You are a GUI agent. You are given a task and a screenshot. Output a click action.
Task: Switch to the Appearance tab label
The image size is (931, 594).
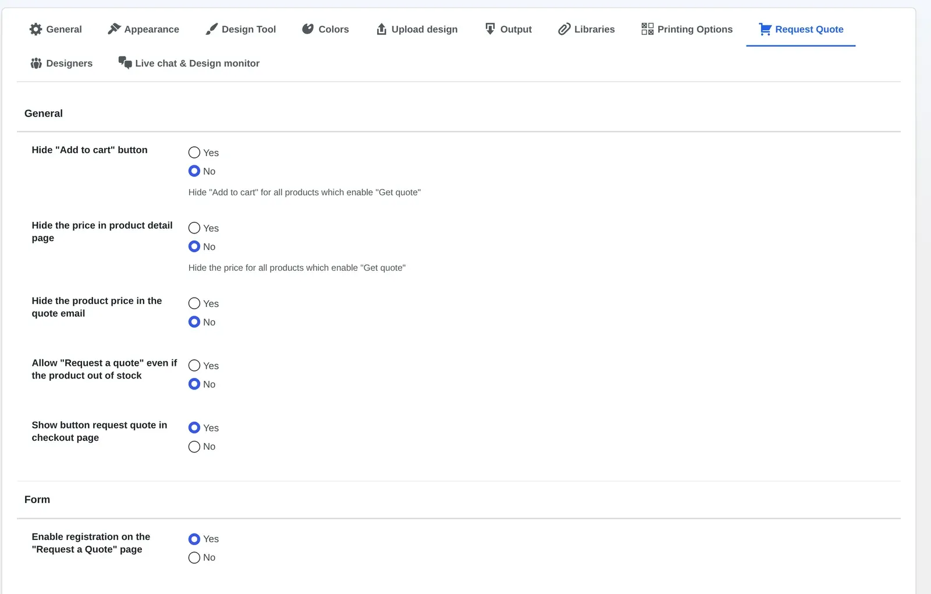tap(151, 29)
